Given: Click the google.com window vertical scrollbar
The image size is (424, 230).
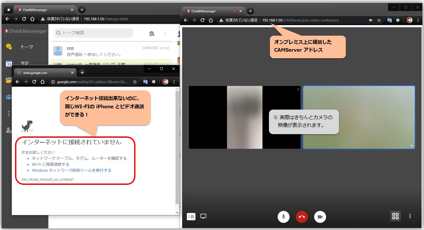Looking at the screenshot, I should tap(177, 147).
